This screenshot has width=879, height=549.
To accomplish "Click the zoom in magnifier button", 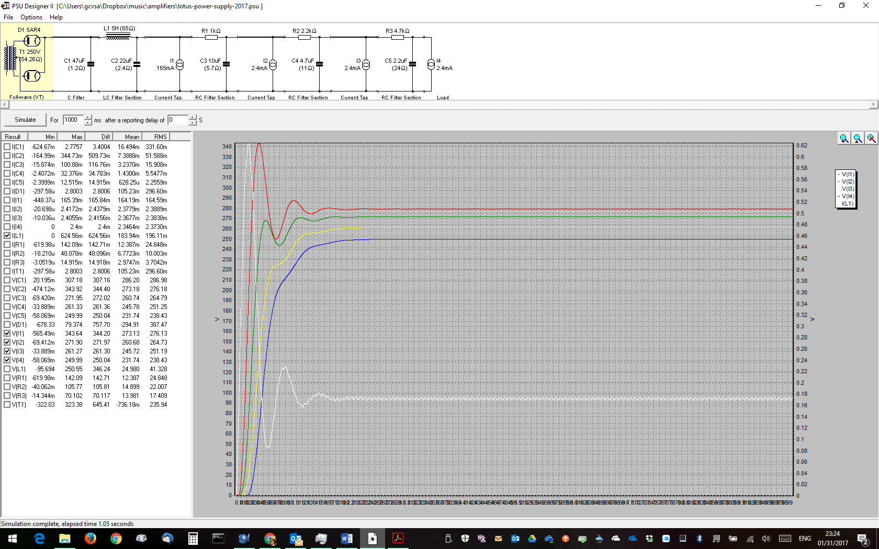I will click(844, 138).
